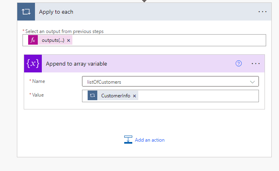
Task: Open Append to array variable ellipsis menu
Action: tap(256, 64)
